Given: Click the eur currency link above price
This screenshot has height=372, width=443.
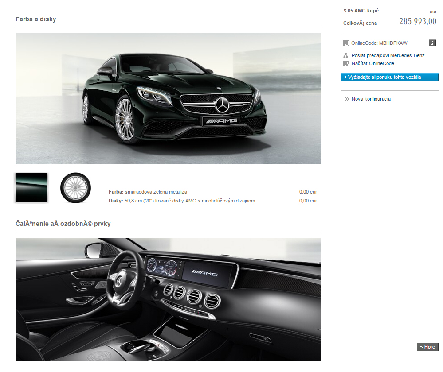Looking at the screenshot, I should (x=433, y=12).
